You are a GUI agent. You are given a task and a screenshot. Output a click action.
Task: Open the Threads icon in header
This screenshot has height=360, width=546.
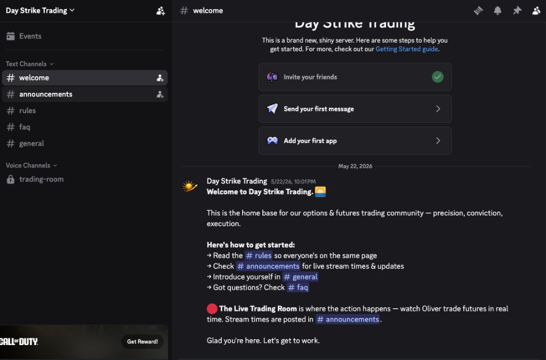pos(478,11)
